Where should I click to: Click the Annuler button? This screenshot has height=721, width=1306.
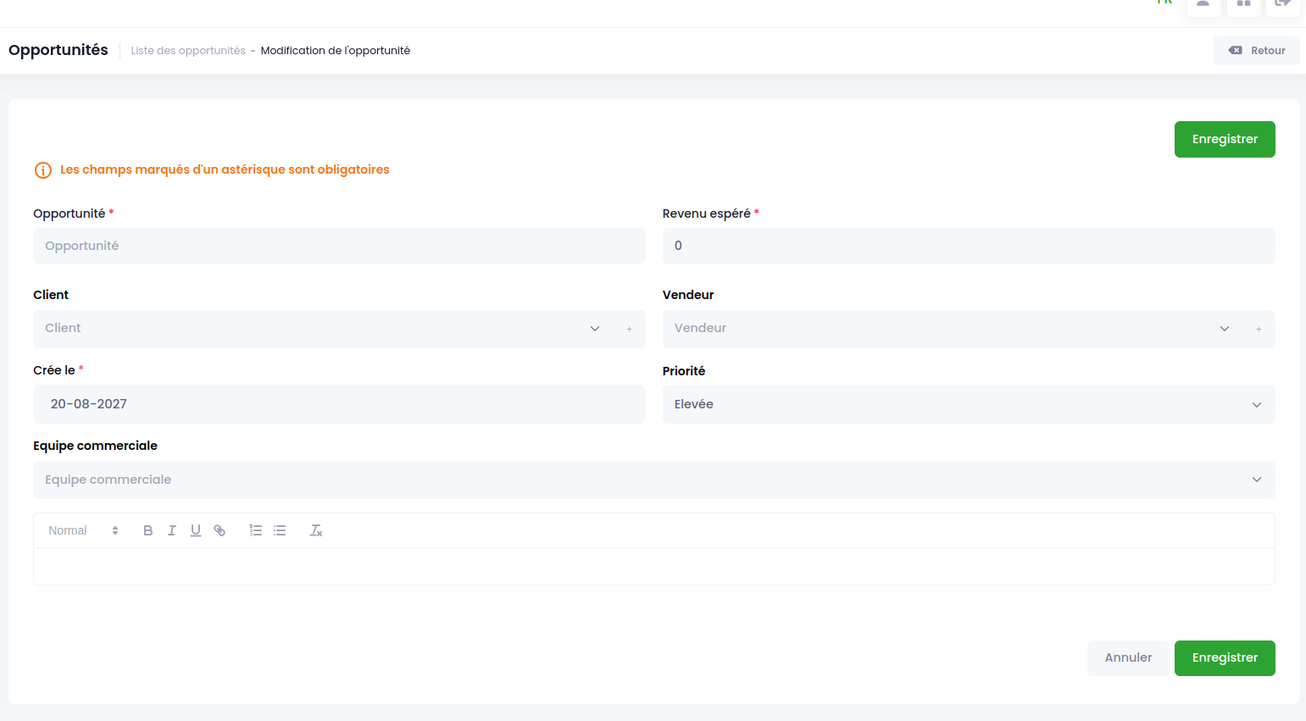coord(1128,658)
